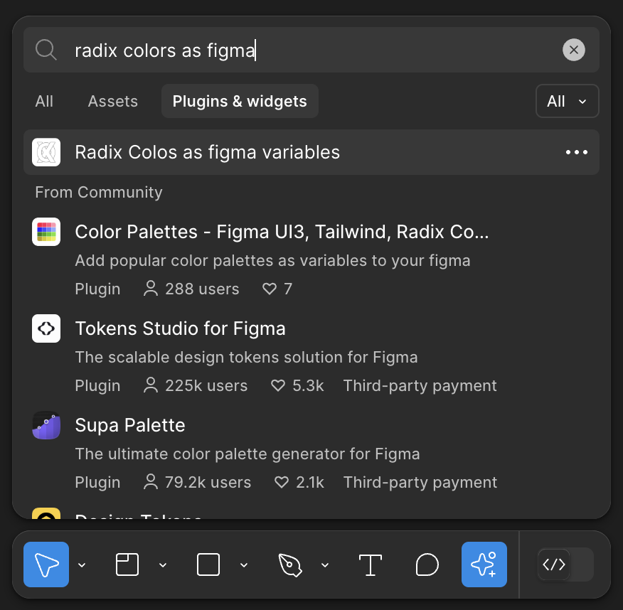Select the Pen tool
The width and height of the screenshot is (623, 610).
tap(291, 564)
